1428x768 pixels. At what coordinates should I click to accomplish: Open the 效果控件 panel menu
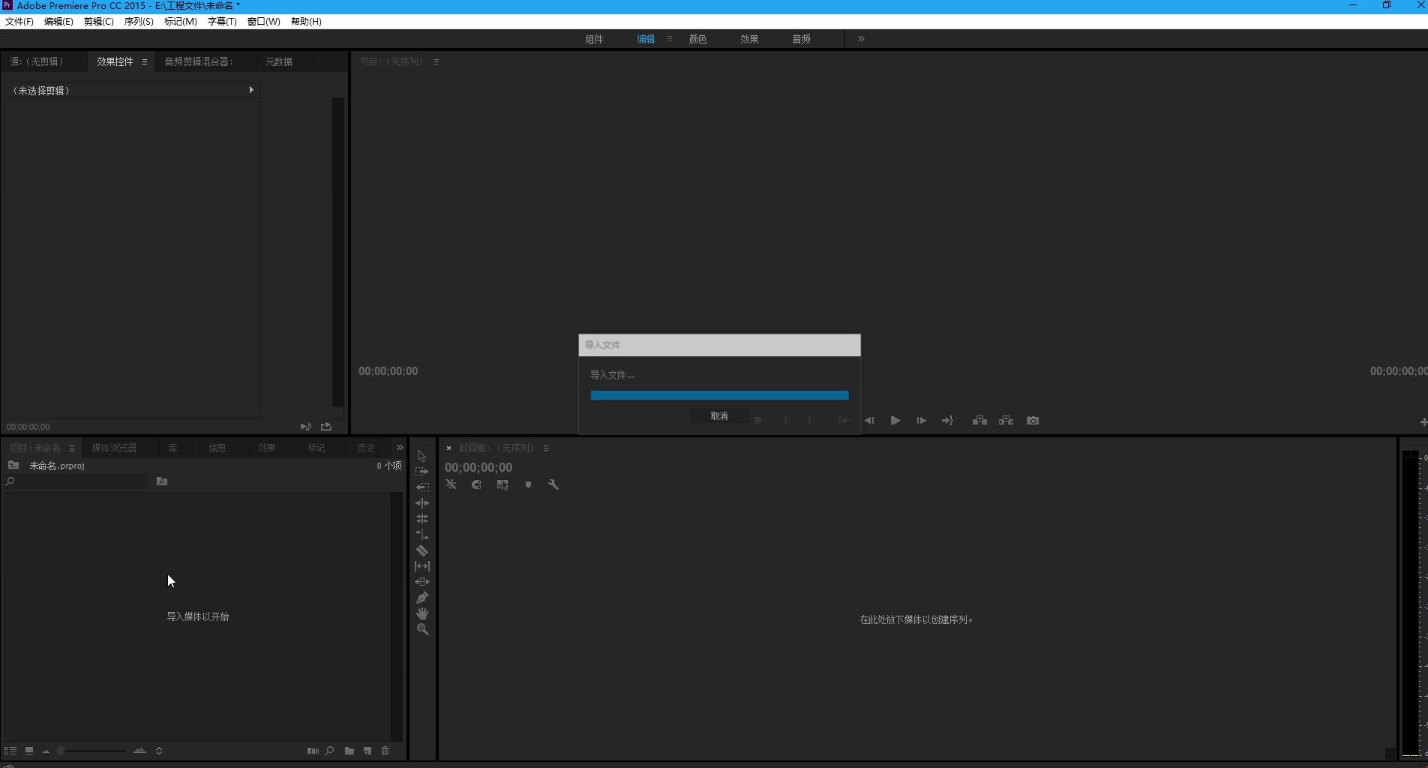pos(145,61)
